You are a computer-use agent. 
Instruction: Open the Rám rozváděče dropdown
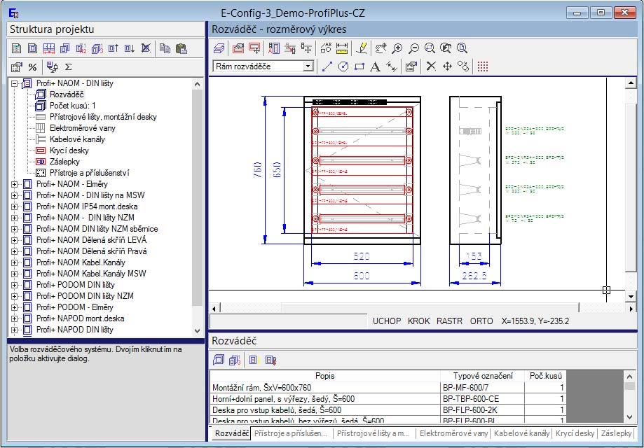tap(308, 66)
